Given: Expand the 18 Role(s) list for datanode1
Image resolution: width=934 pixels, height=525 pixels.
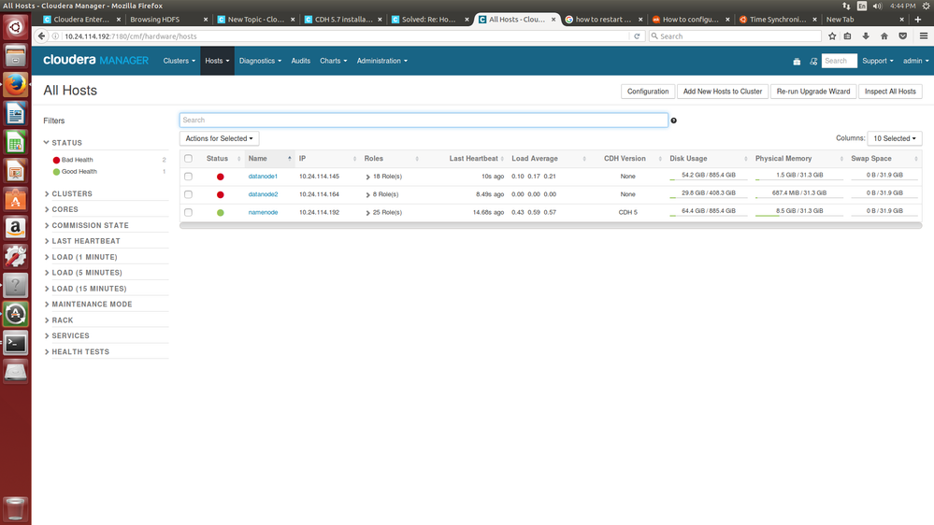Looking at the screenshot, I should click(384, 177).
